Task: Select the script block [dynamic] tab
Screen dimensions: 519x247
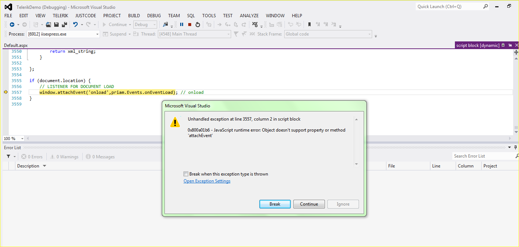Action: [x=478, y=45]
